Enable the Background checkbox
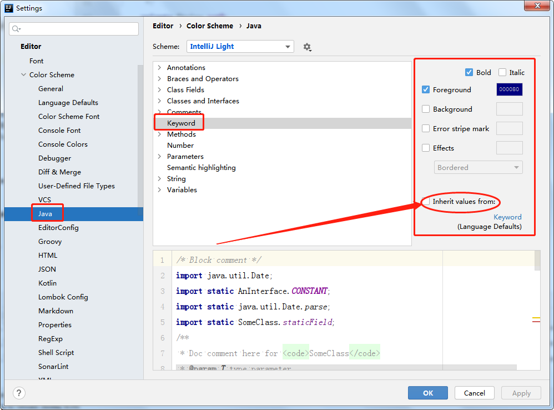 click(426, 109)
